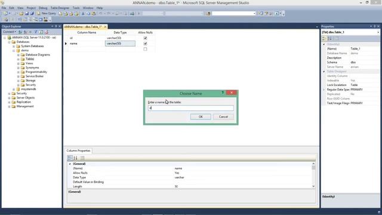Click the Generate Change Script icon in designer toolbar
The image size is (382, 215).
coord(6,20)
